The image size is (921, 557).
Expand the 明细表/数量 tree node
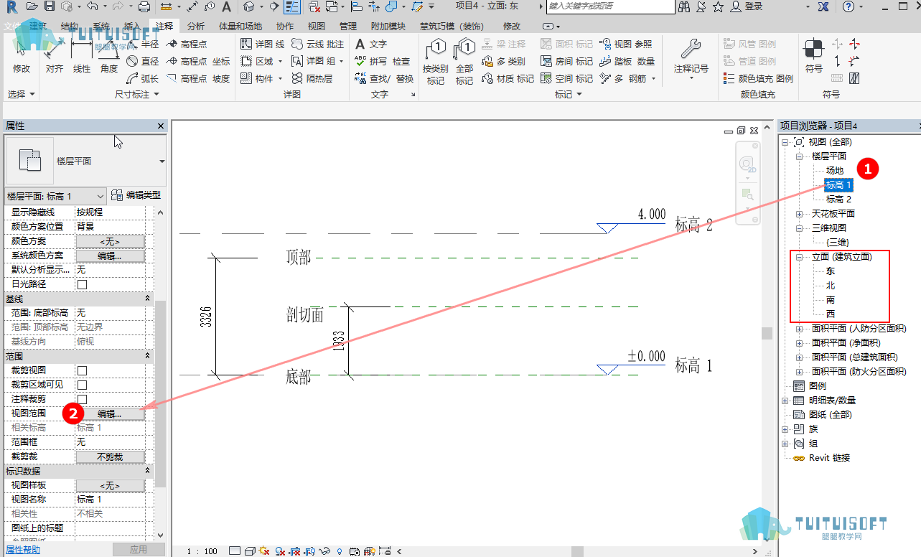click(x=785, y=401)
